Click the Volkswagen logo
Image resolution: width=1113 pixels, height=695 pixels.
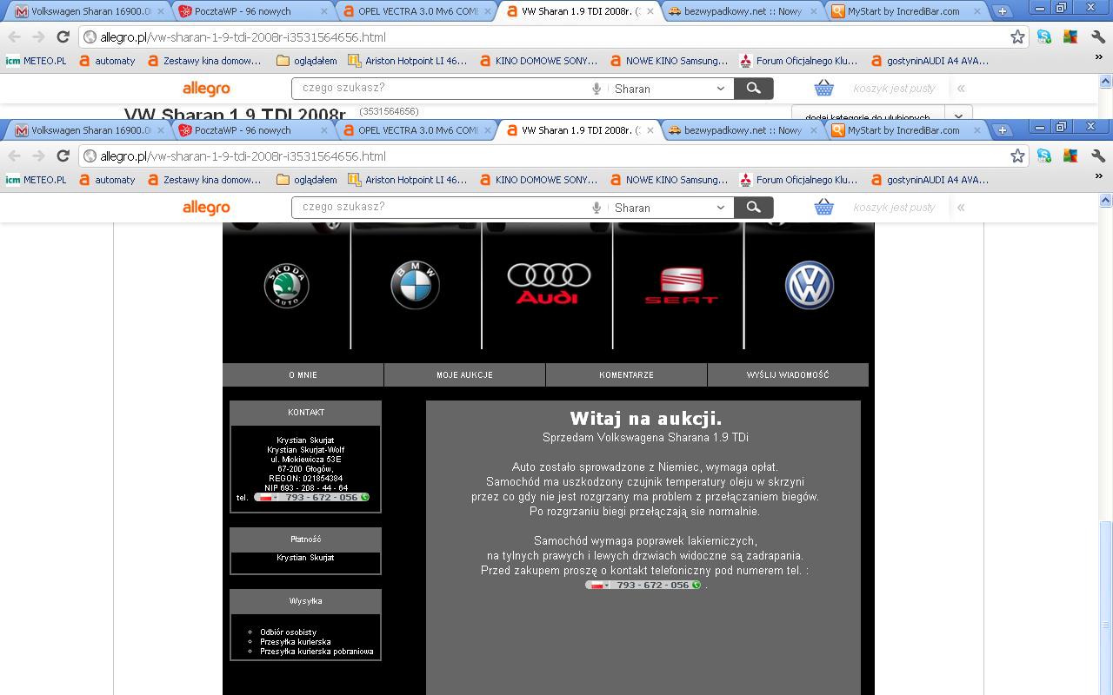[x=810, y=286]
